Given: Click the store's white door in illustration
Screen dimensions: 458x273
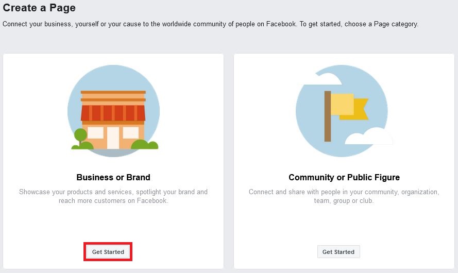Looking at the screenshot, I should coord(113,138).
